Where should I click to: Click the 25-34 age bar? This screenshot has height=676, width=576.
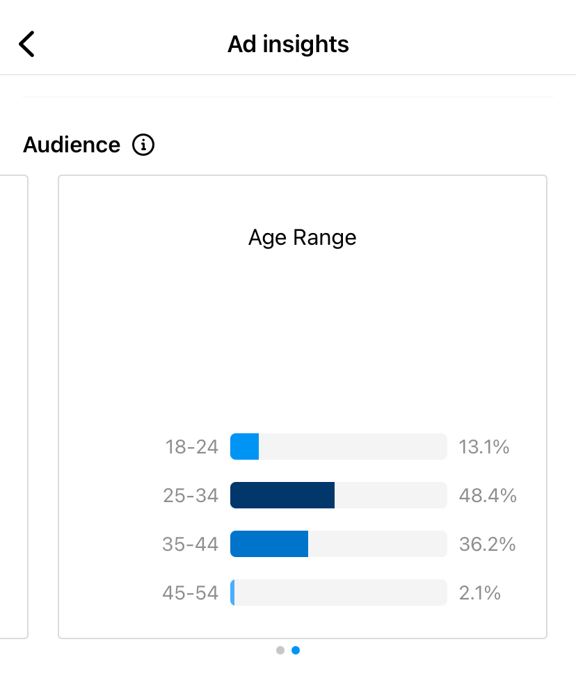282,495
